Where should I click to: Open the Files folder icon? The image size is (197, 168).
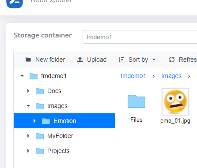pyautogui.click(x=136, y=101)
